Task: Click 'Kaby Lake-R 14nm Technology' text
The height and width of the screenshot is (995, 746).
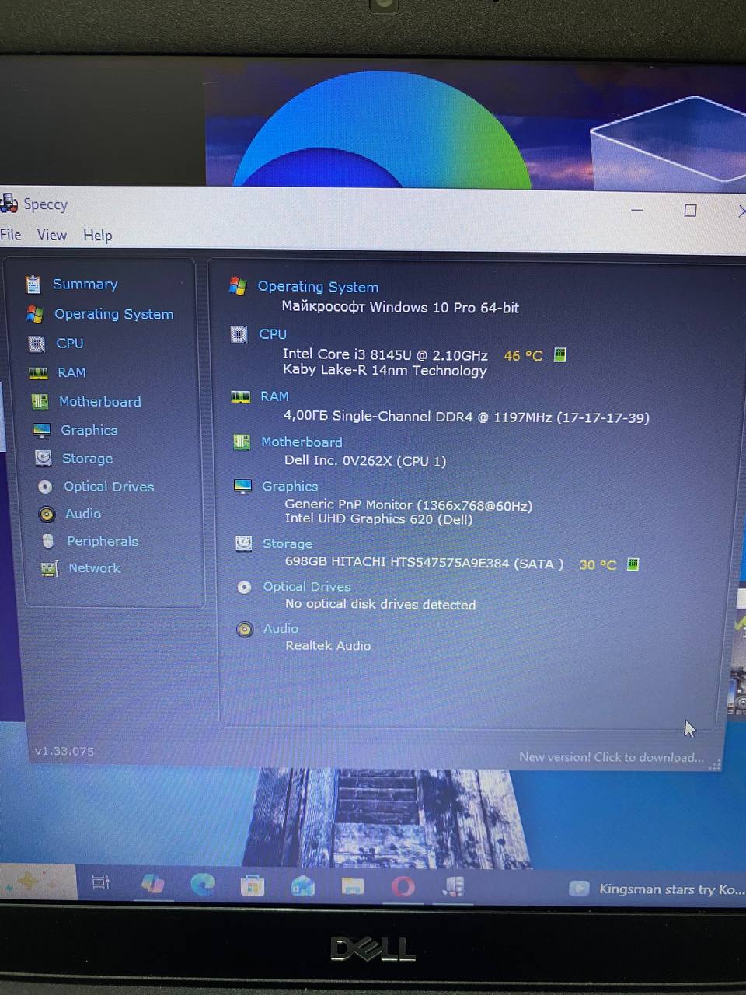Action: pyautogui.click(x=385, y=371)
